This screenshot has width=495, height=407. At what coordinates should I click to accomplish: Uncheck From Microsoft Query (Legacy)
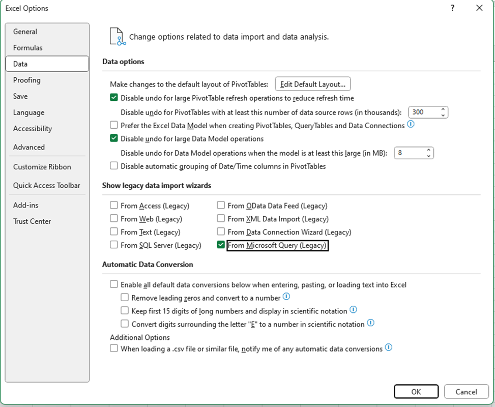tap(221, 245)
